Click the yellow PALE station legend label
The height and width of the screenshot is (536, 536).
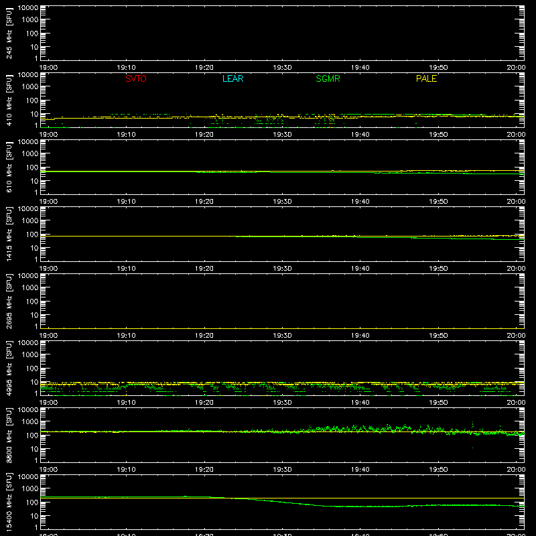tap(426, 78)
